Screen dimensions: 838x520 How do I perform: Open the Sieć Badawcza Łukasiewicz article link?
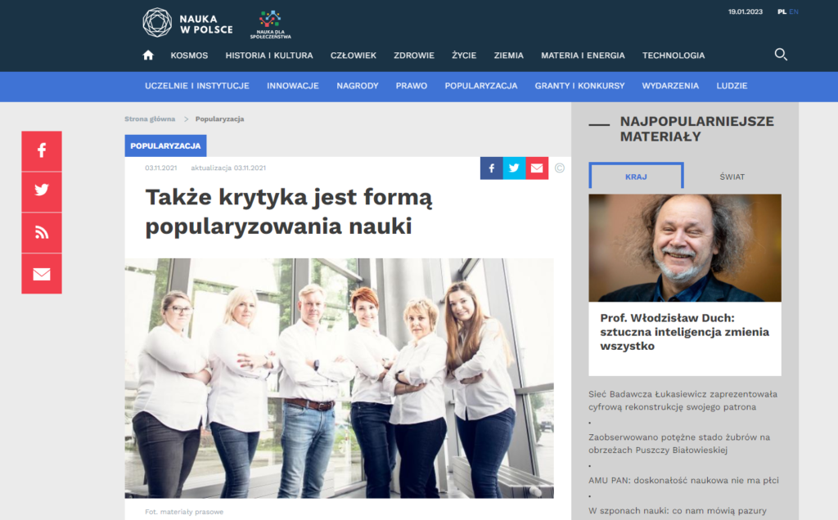point(683,401)
